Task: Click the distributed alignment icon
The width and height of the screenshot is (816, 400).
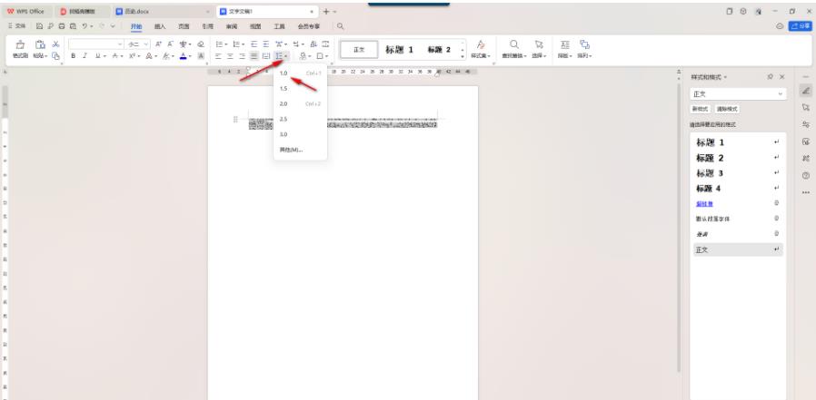Action: pos(266,55)
